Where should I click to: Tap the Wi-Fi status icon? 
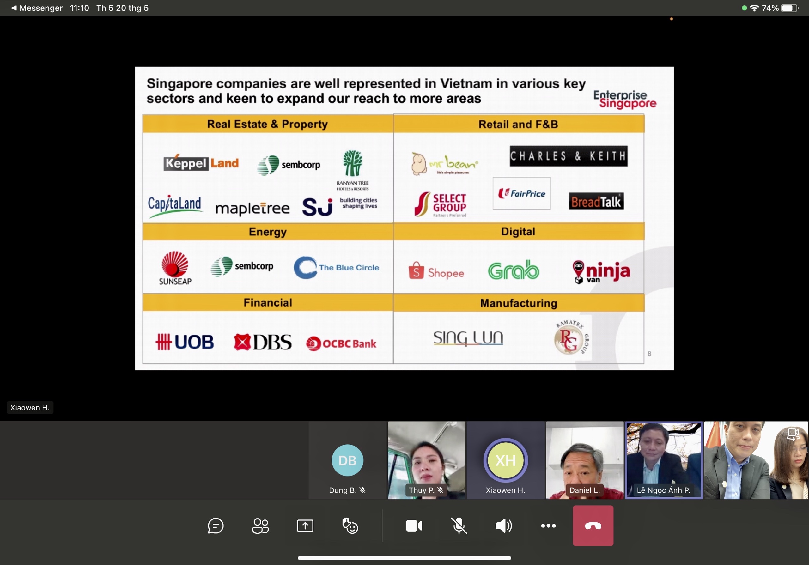(x=754, y=8)
